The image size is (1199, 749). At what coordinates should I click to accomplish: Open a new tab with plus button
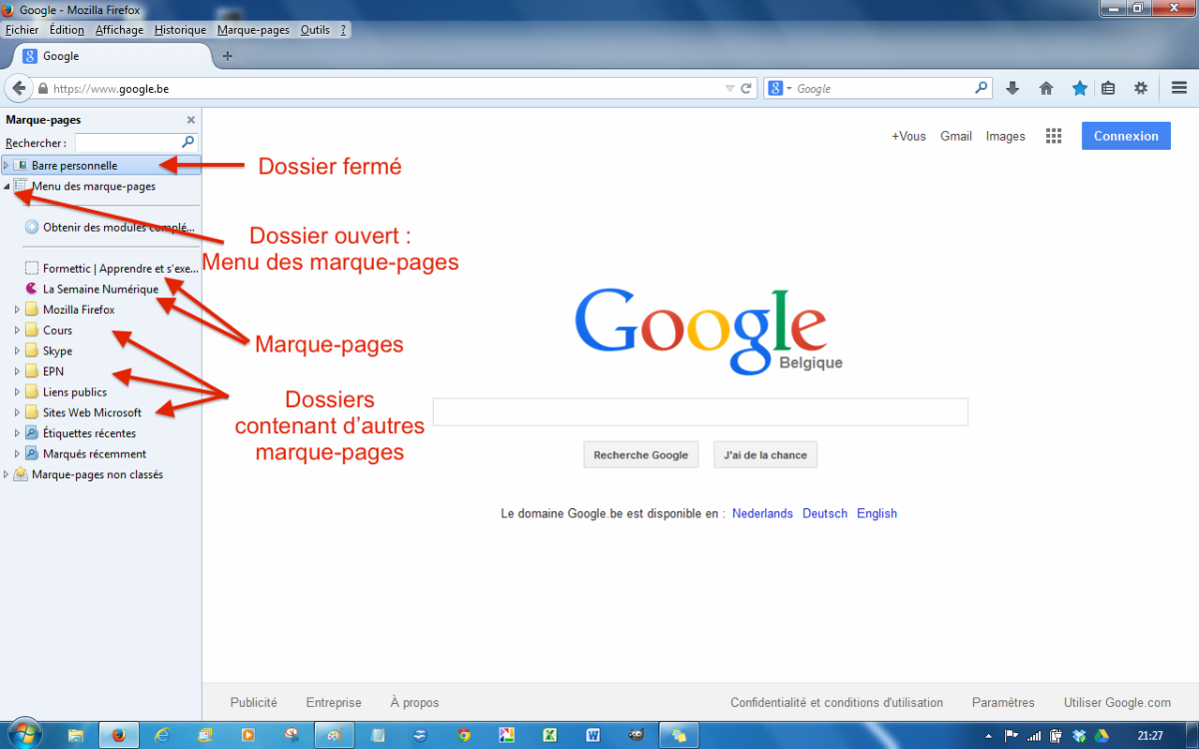pyautogui.click(x=227, y=56)
